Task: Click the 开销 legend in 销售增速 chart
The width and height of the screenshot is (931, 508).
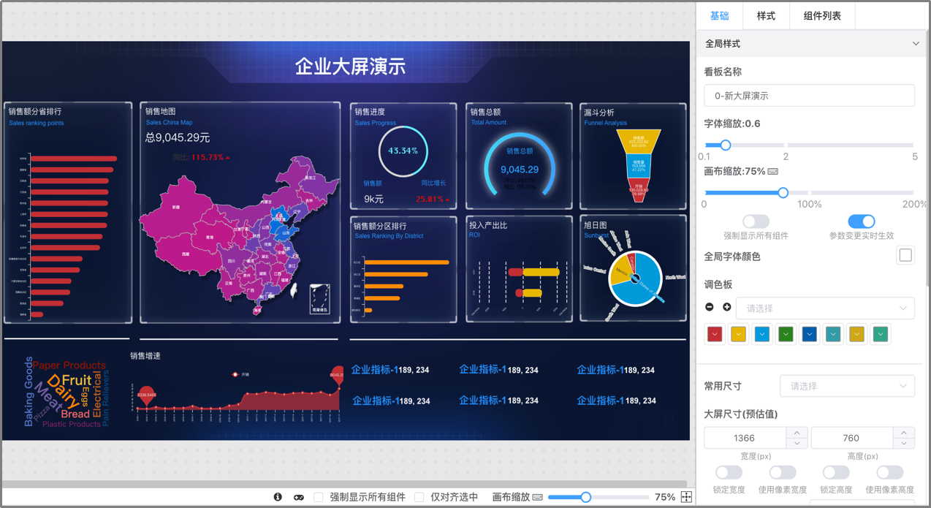Action: pyautogui.click(x=240, y=374)
